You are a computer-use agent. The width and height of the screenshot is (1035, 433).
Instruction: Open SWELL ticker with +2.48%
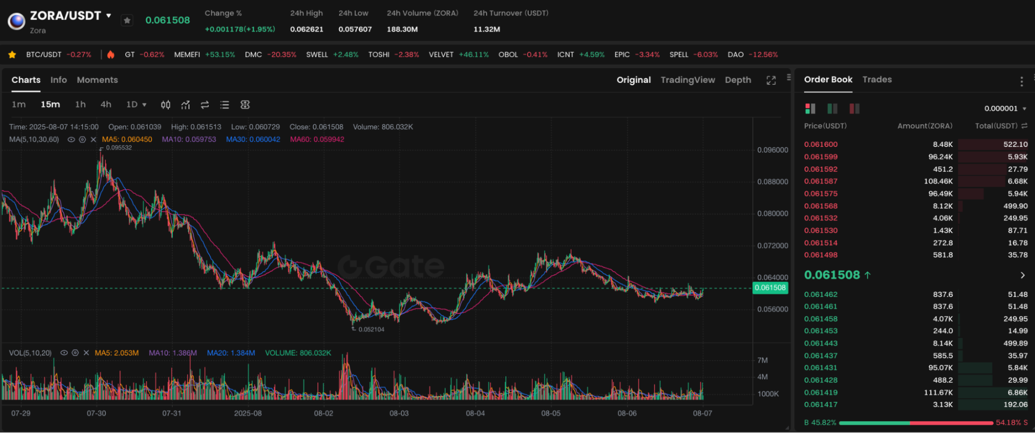[x=332, y=55]
